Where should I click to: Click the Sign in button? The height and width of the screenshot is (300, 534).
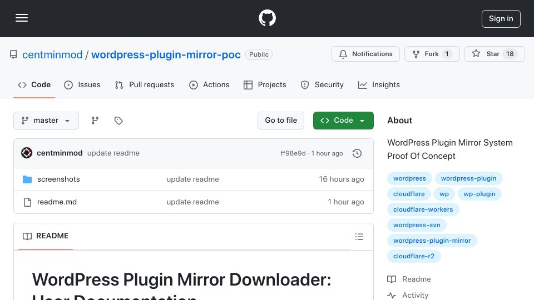click(x=501, y=19)
